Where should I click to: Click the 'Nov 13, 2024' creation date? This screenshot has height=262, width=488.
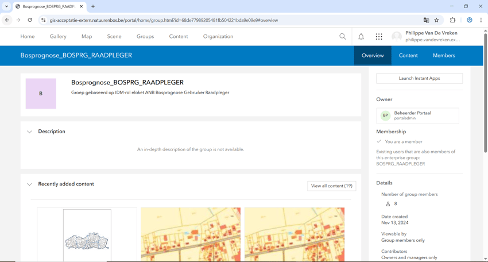pos(395,223)
